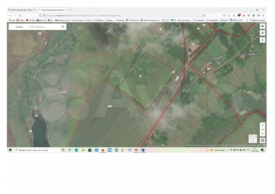Switch to the Новое объявление tab

coord(21,10)
